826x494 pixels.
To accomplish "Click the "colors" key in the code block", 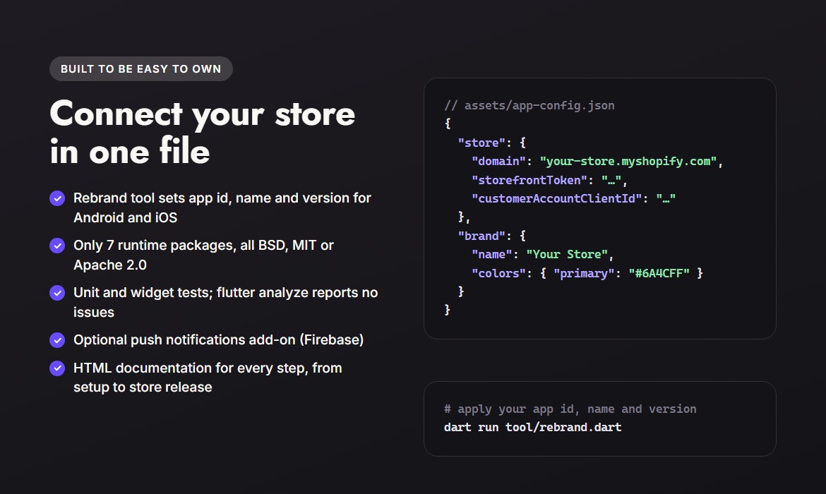I will [x=498, y=273].
